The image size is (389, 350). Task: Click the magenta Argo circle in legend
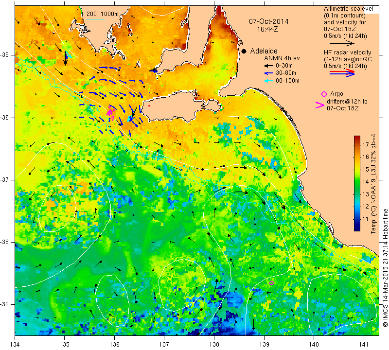coord(324,94)
